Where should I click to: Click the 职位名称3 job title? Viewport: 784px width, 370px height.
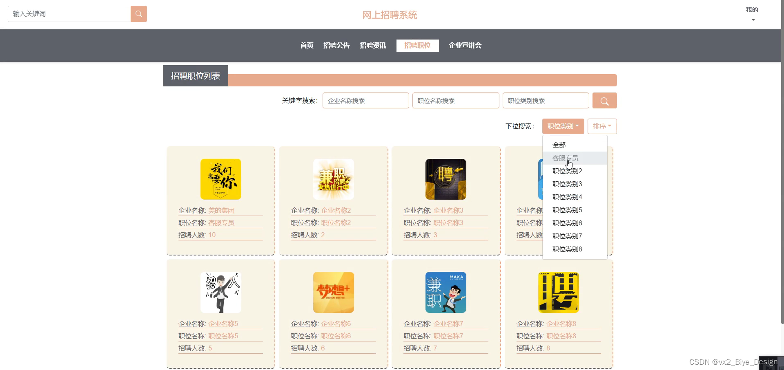pyautogui.click(x=448, y=223)
